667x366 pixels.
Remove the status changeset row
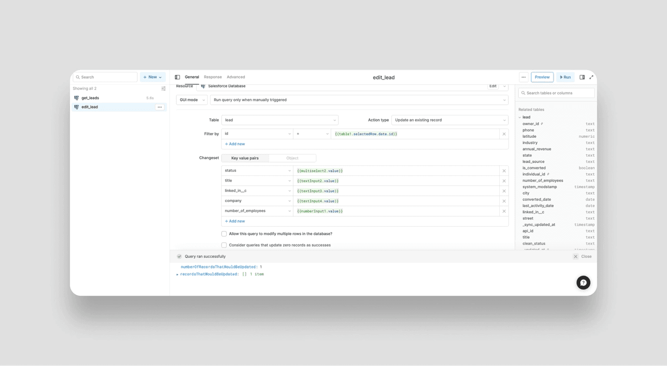click(504, 171)
